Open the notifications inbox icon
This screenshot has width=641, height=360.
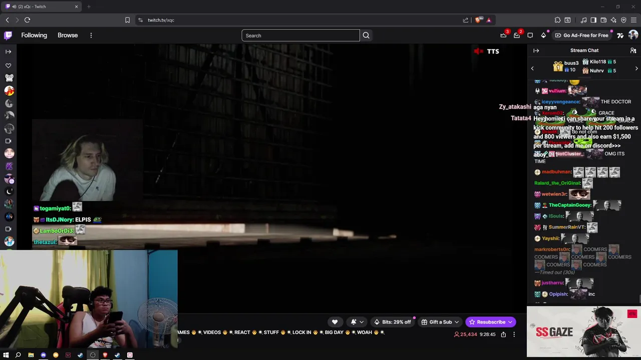[x=517, y=35]
